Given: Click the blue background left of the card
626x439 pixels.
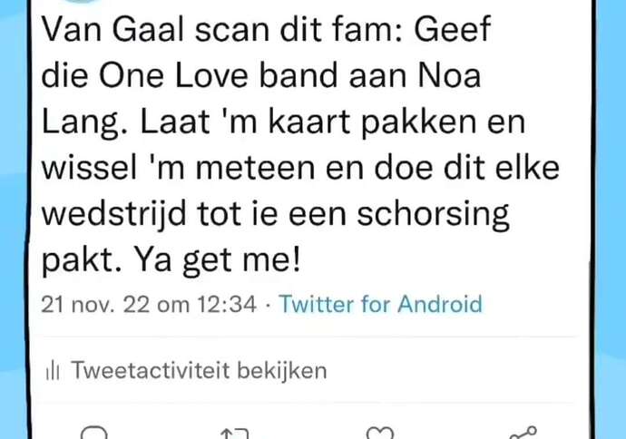Looking at the screenshot, I should (x=12, y=219).
